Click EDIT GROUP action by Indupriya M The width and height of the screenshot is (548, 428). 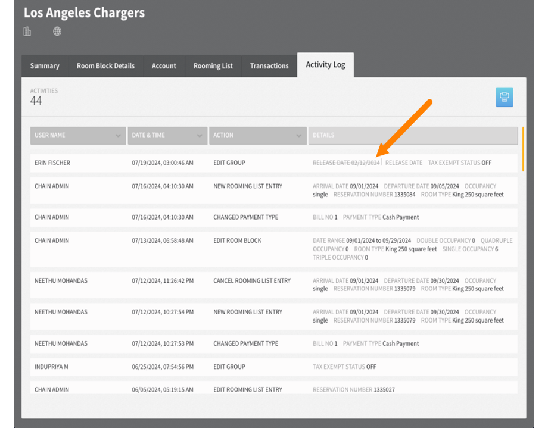point(229,367)
